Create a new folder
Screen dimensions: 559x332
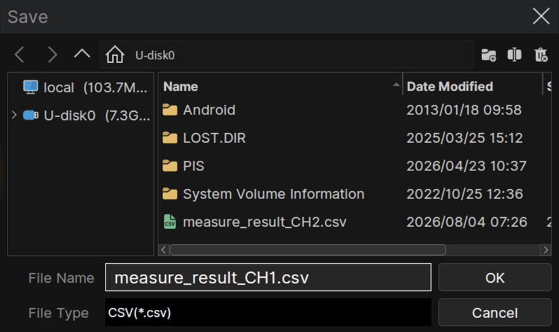(x=488, y=55)
